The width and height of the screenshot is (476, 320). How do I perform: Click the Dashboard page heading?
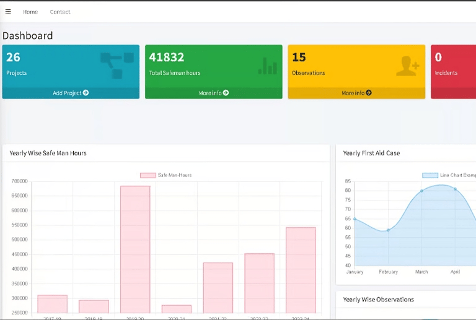pyautogui.click(x=28, y=36)
